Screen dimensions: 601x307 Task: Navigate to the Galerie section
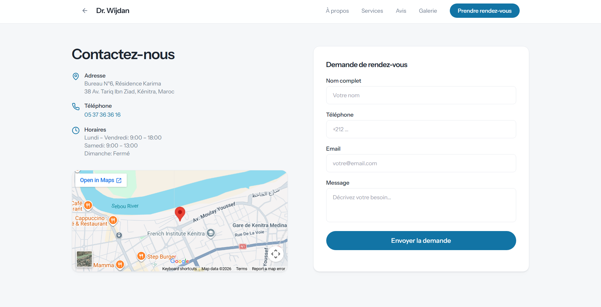pos(428,11)
